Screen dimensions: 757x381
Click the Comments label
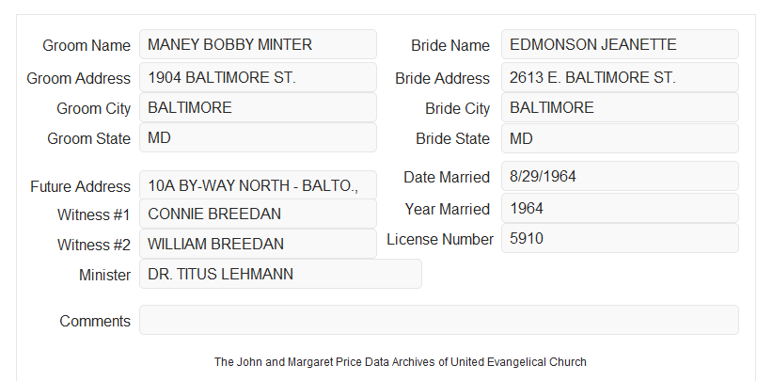coord(95,321)
